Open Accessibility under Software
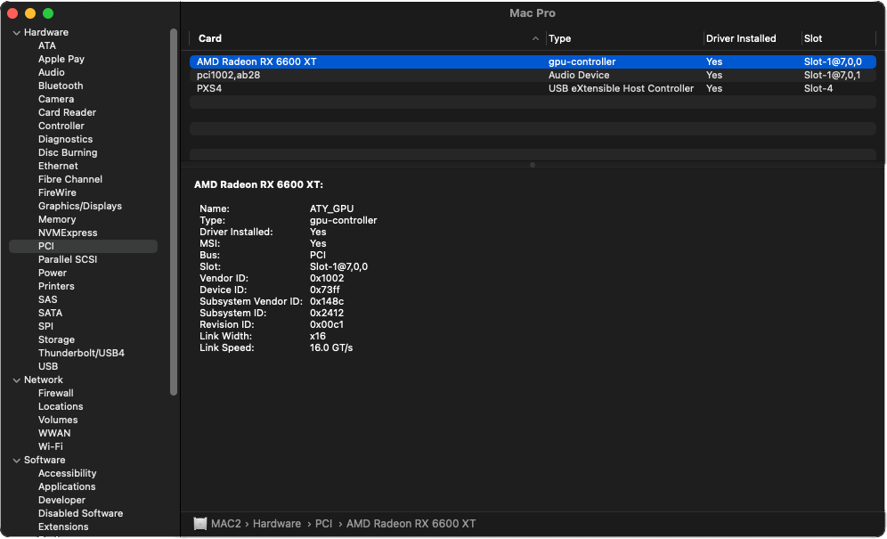This screenshot has width=887, height=539. tap(68, 473)
